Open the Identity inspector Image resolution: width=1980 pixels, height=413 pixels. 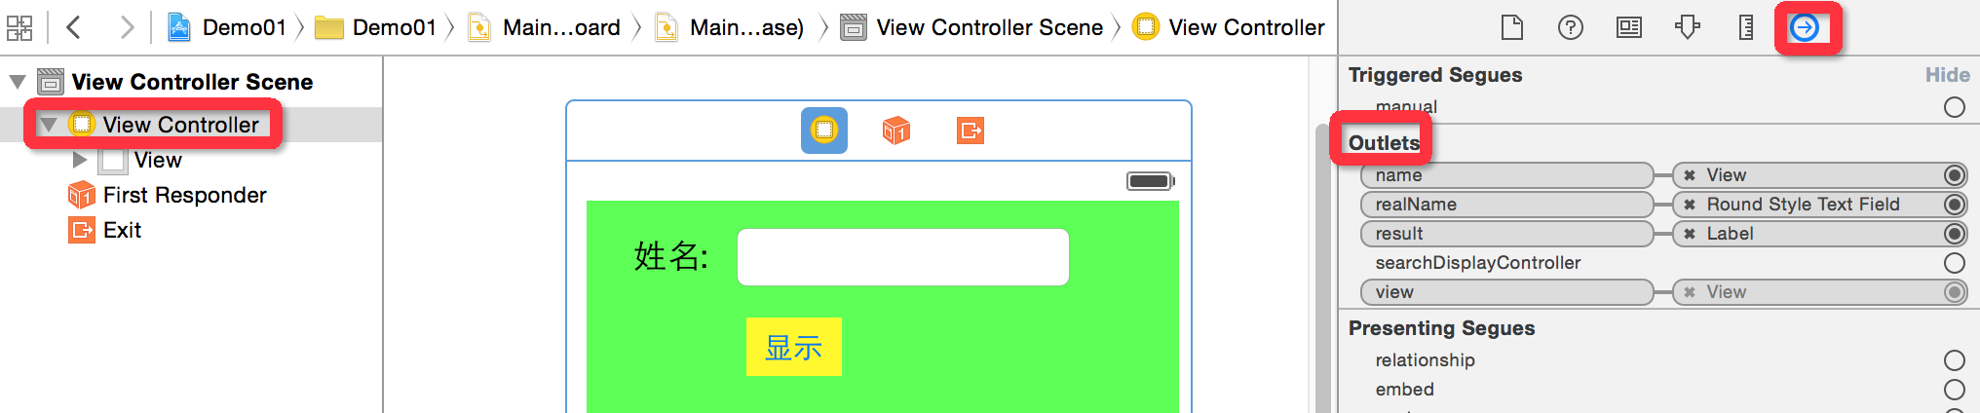(1629, 28)
